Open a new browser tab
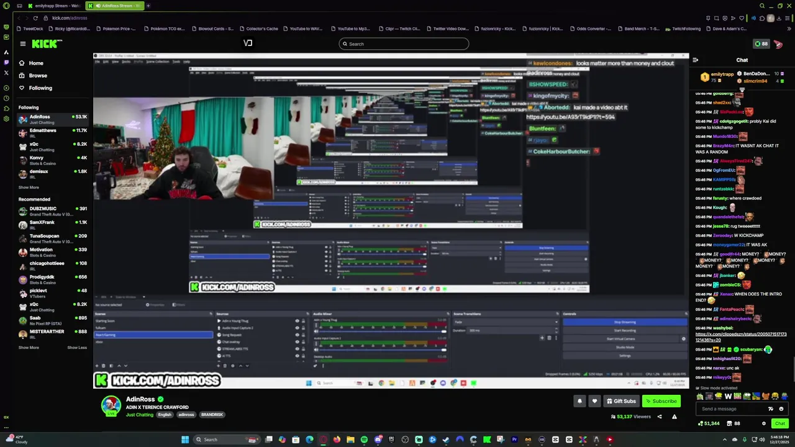The image size is (795, 447). pos(148,6)
